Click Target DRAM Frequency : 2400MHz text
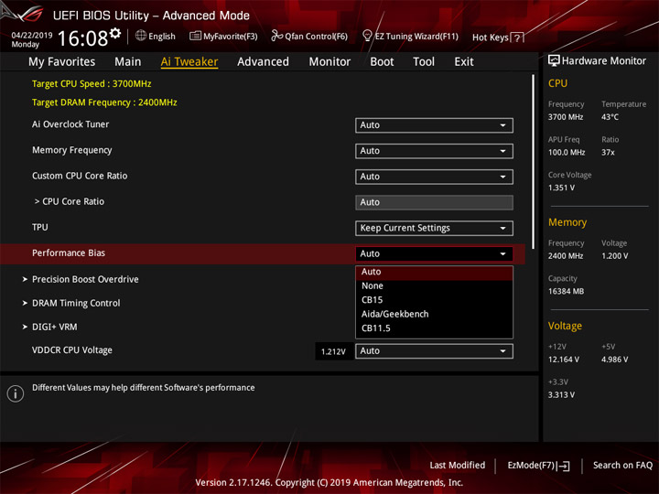 click(x=104, y=102)
